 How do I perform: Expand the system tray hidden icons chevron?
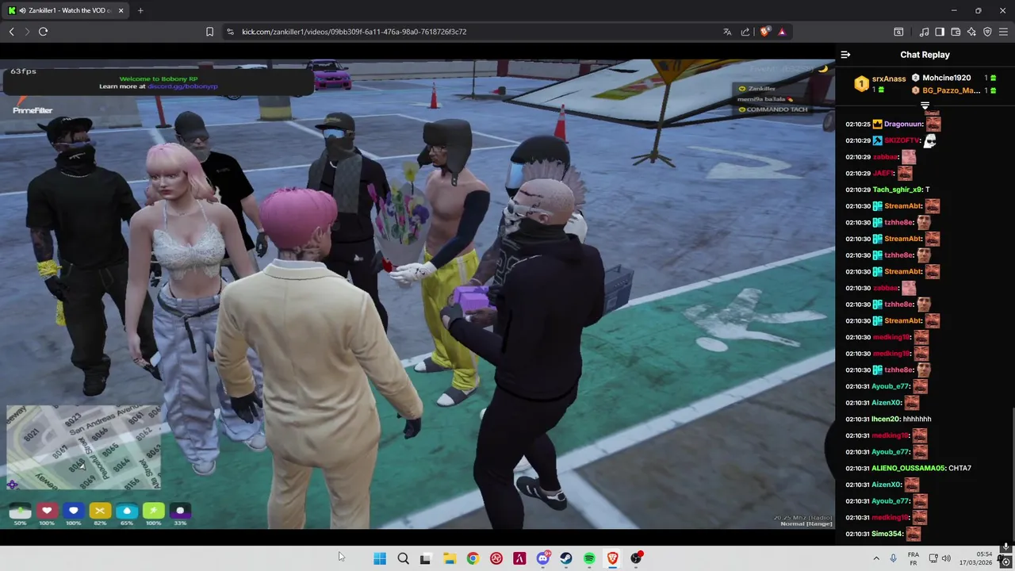click(x=876, y=558)
